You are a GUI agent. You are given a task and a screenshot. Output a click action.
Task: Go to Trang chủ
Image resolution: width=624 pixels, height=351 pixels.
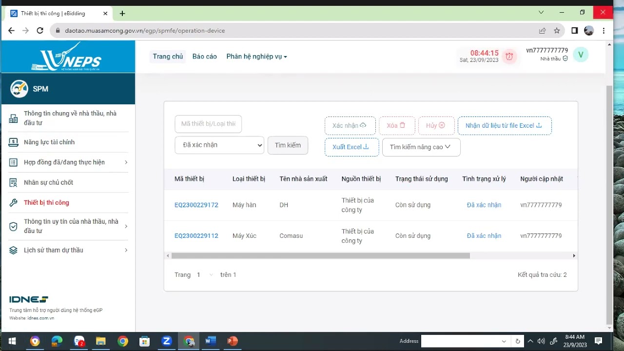168,57
